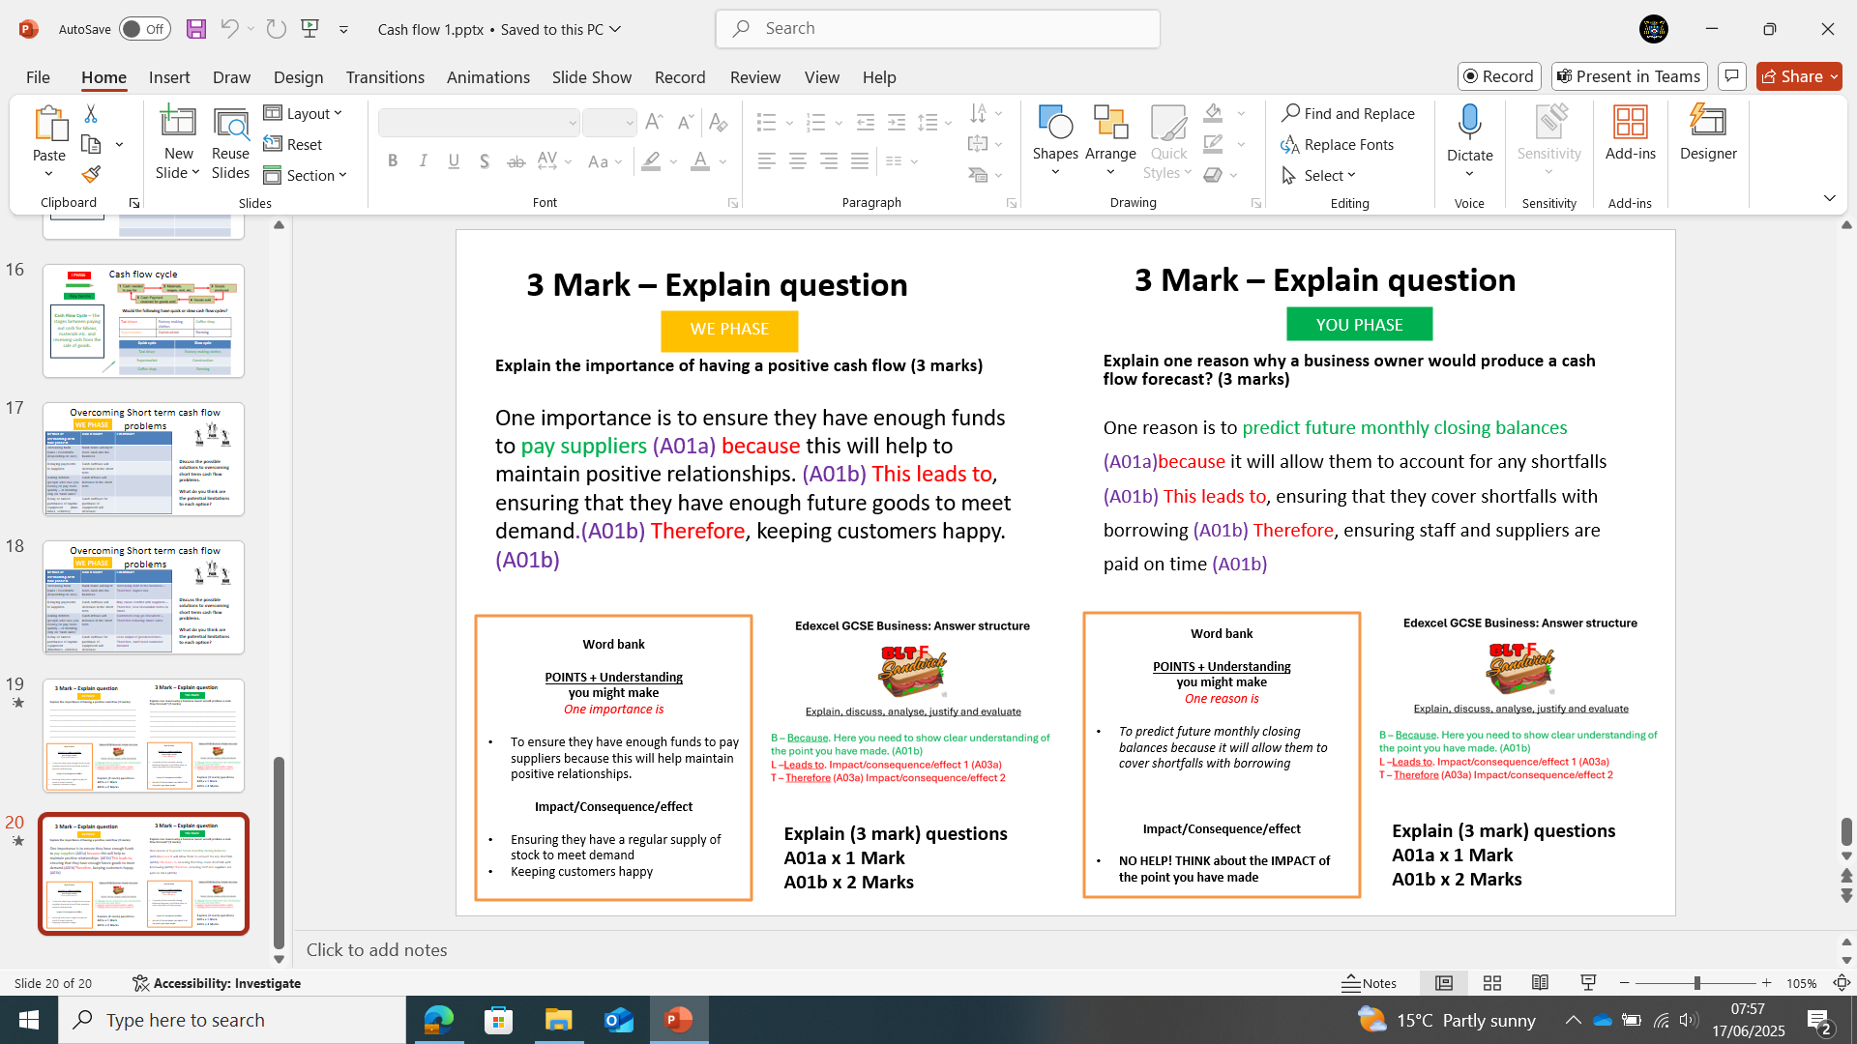Screen dimensions: 1857x1044
Task: Toggle Text Shadow formatting
Action: click(x=485, y=161)
